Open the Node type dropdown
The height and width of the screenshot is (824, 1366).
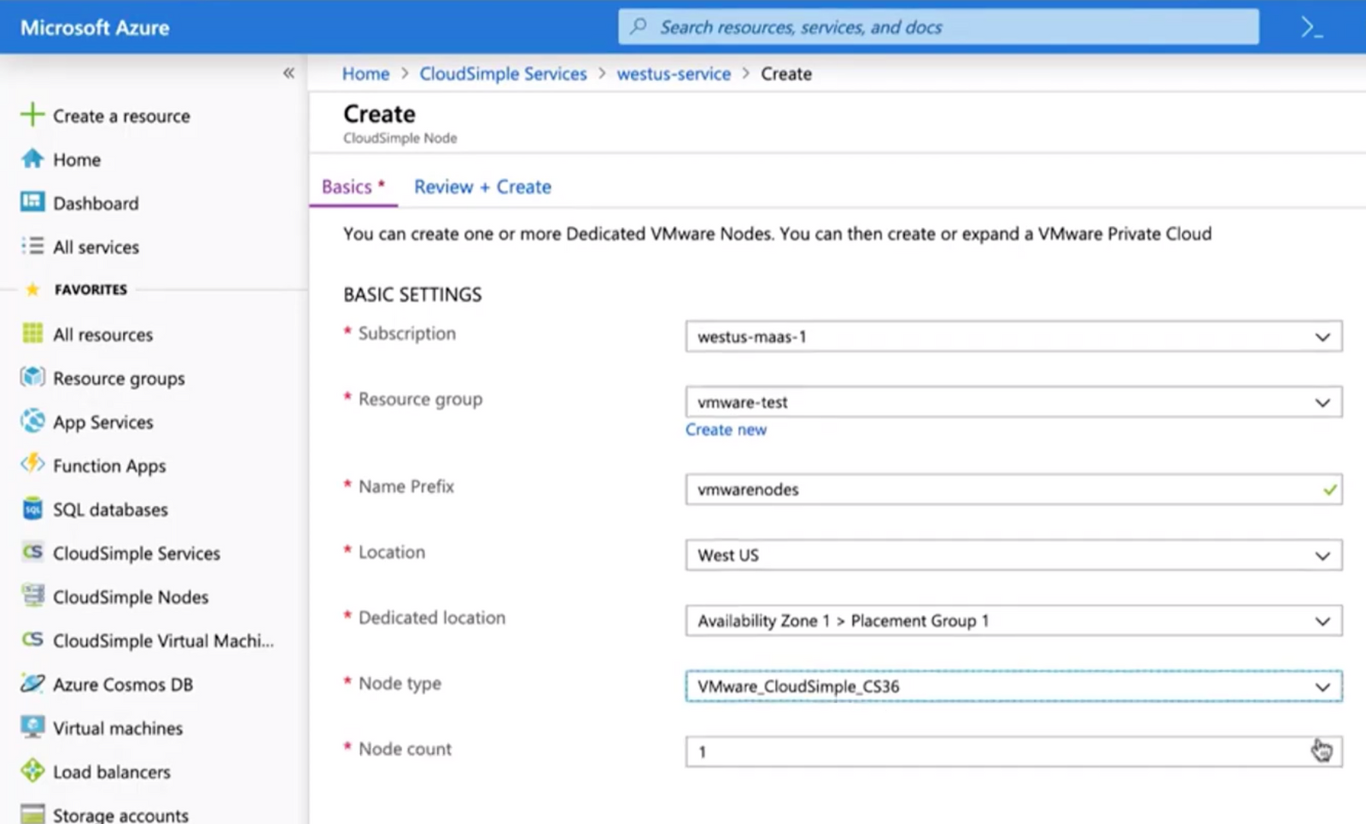(1013, 687)
